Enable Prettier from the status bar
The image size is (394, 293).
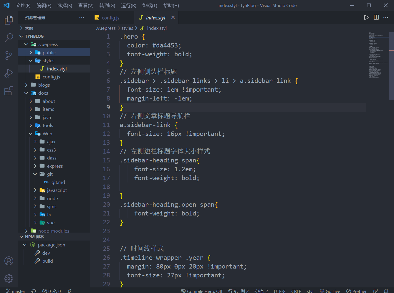pyautogui.click(x=356, y=291)
